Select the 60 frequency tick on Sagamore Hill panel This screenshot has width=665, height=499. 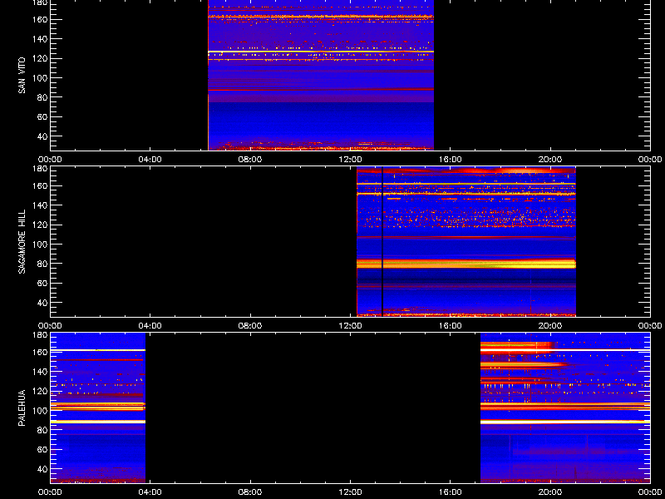tap(42, 284)
